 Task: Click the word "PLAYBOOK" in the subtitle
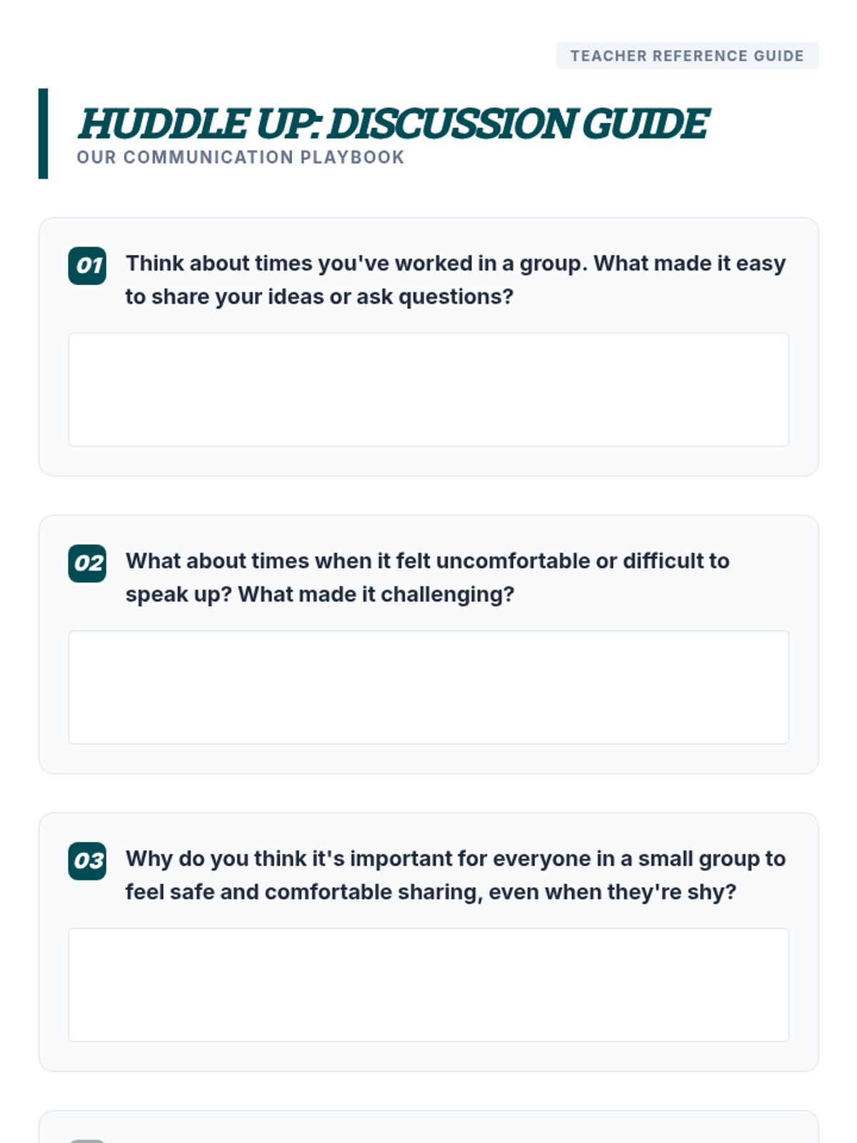tap(352, 157)
